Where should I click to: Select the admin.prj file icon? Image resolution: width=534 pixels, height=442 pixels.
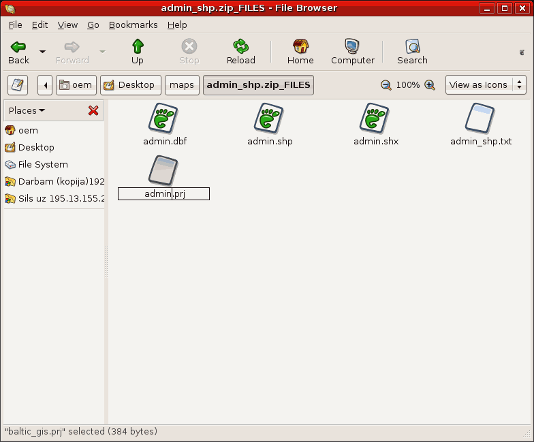163,170
